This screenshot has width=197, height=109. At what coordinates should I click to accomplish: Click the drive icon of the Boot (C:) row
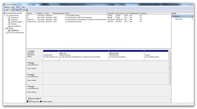pyautogui.click(x=28, y=20)
